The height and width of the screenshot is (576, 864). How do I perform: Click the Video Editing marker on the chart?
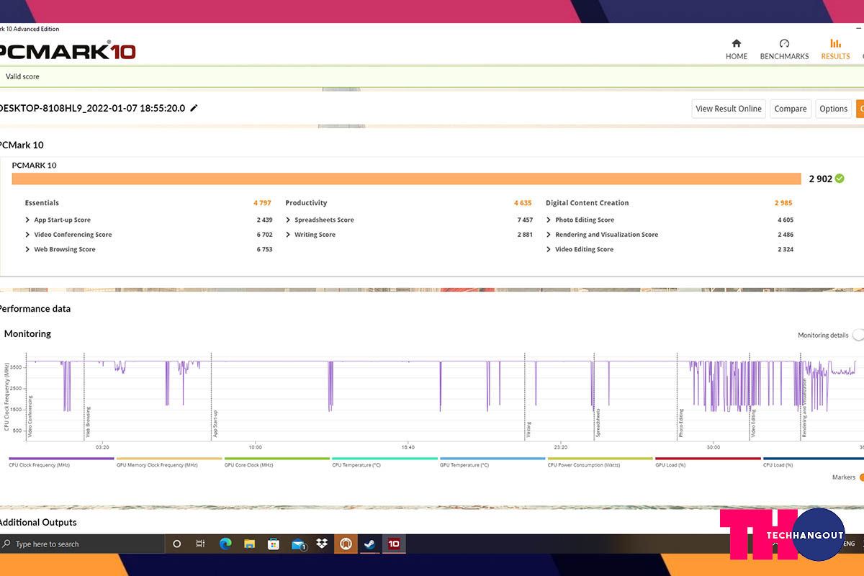753,423
